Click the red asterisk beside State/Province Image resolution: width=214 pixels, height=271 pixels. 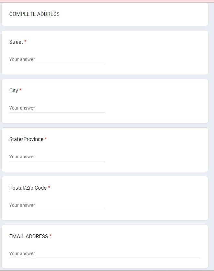[46, 139]
